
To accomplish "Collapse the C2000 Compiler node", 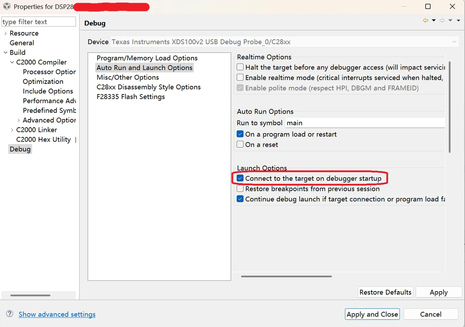I will [12, 62].
